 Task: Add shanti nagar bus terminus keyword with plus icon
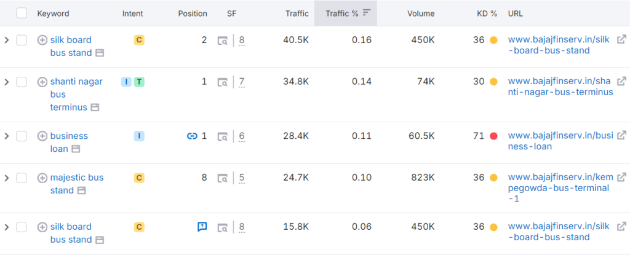point(42,82)
